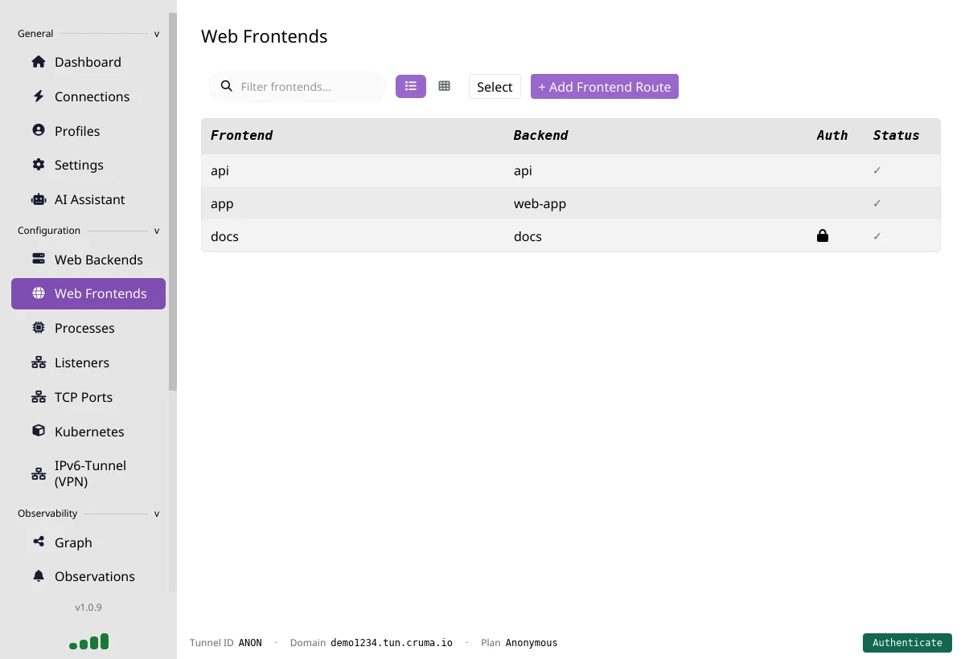Image resolution: width=965 pixels, height=659 pixels.
Task: Open Observations page
Action: (x=88, y=576)
